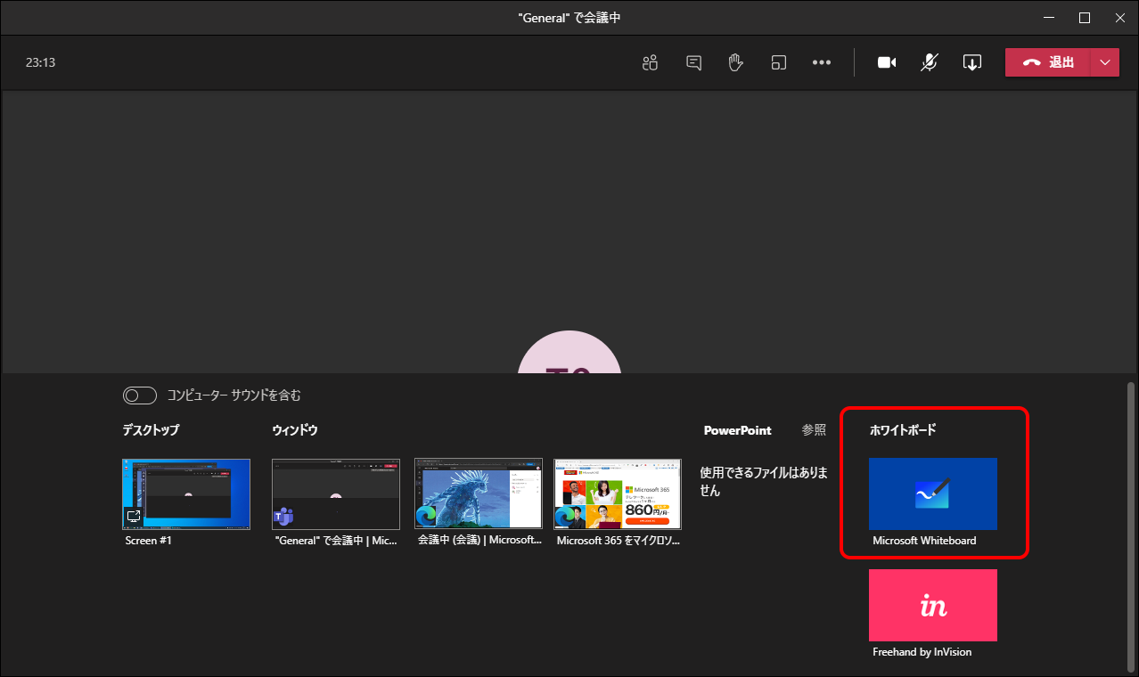Viewport: 1139px width, 677px height.
Task: Share the Screen #1 desktop thumbnail
Action: [186, 493]
